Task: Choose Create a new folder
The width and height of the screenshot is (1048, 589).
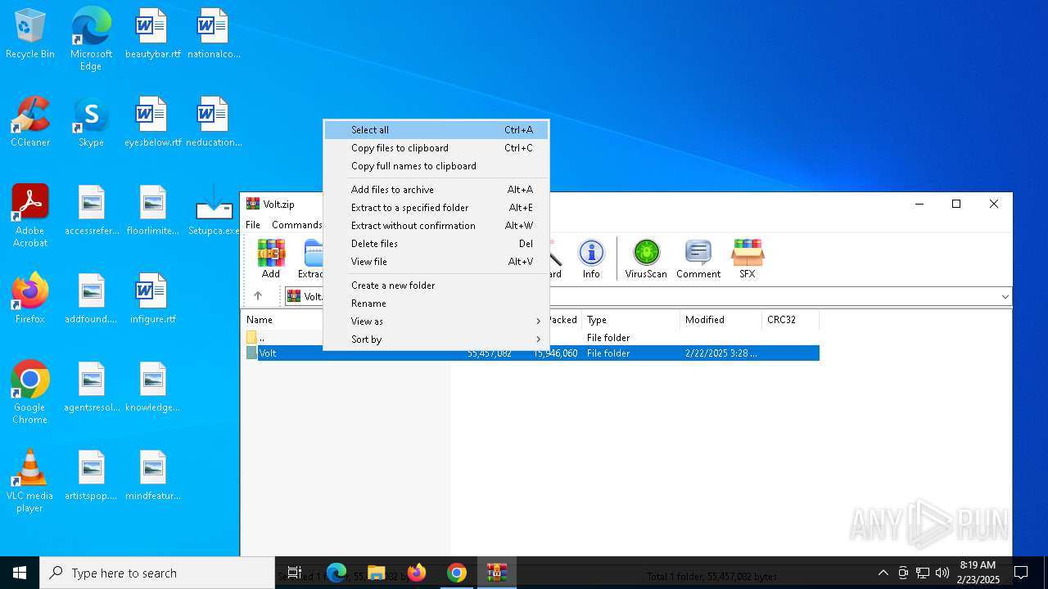Action: click(x=436, y=286)
